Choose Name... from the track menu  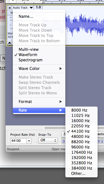coord(39,16)
